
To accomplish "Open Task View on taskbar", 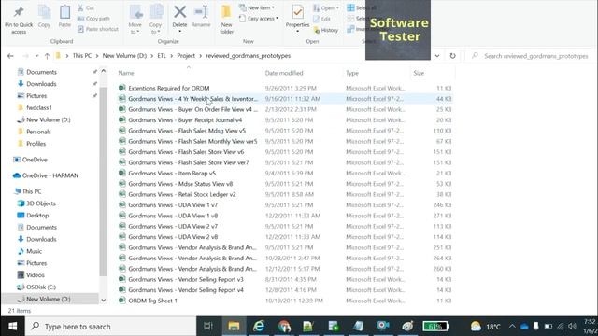I will 207,326.
